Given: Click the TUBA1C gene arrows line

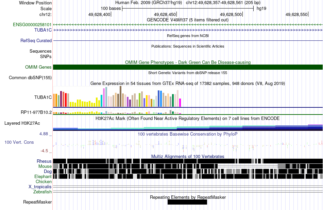Looking at the screenshot, I should (188, 30).
